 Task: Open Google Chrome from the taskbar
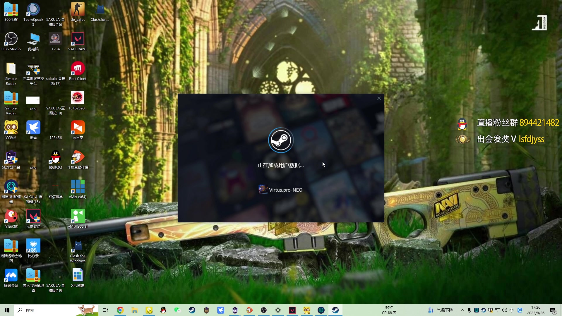(x=120, y=310)
